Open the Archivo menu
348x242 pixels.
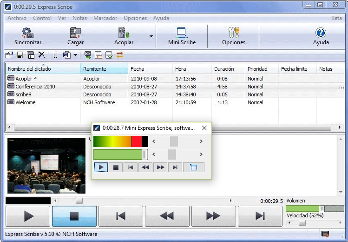click(x=17, y=18)
